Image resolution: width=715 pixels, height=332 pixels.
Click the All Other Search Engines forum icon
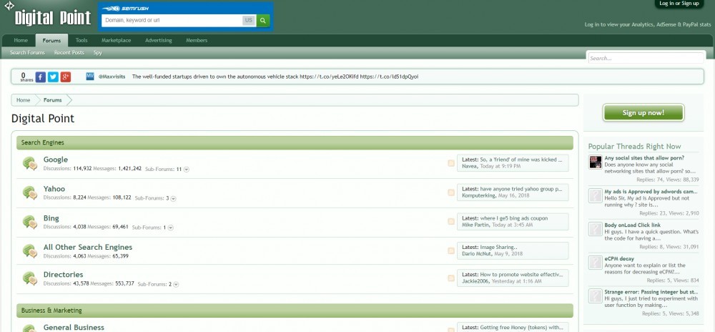[30, 251]
